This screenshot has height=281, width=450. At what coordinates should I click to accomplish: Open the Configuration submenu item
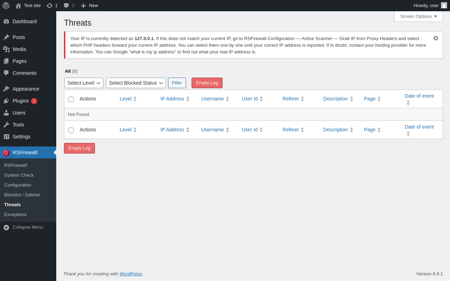click(18, 185)
